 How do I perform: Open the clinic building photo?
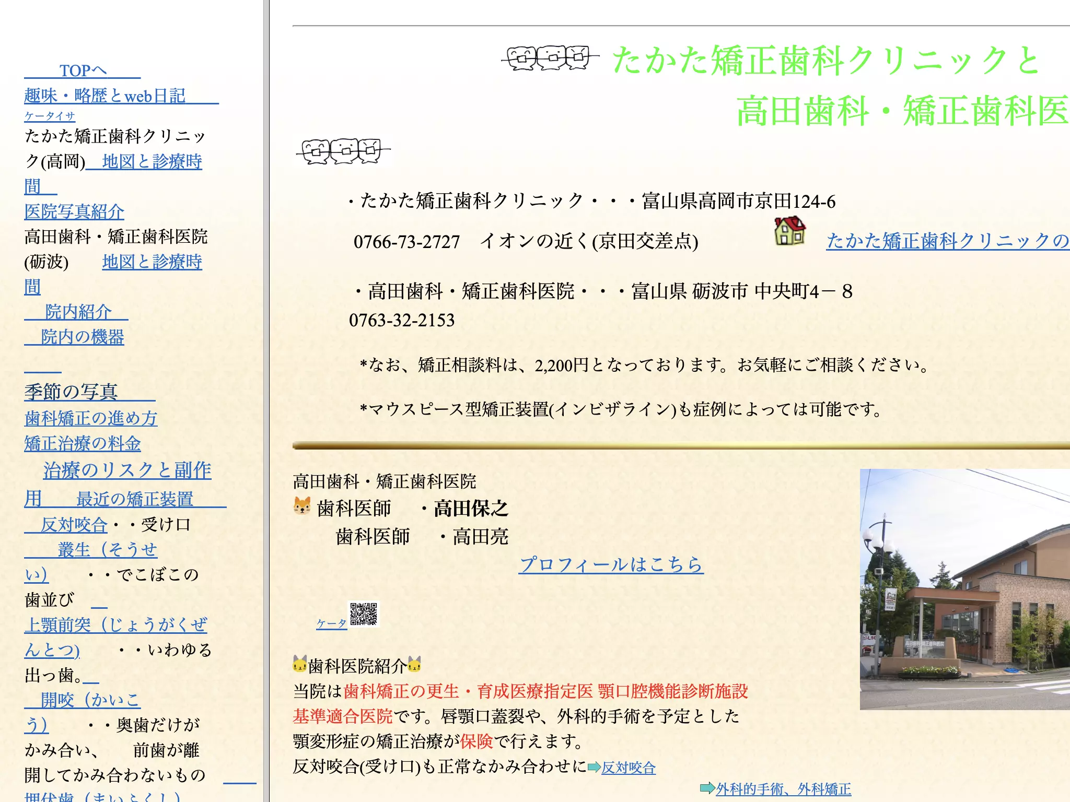point(964,589)
